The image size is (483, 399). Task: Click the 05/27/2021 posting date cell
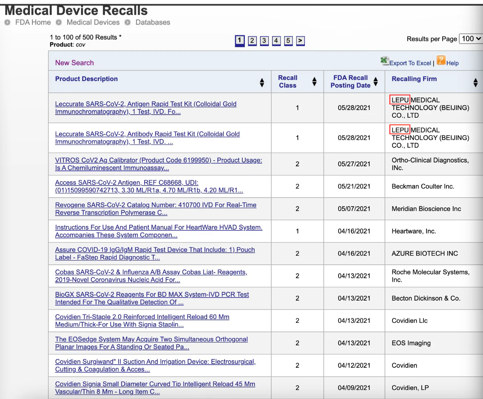click(x=354, y=164)
